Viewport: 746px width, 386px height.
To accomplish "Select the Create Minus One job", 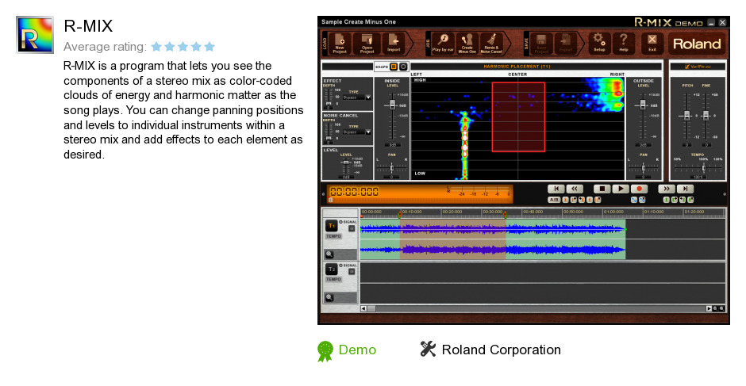I will pos(467,44).
